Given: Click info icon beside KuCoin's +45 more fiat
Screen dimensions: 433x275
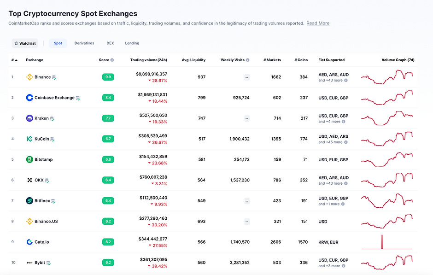Looking at the screenshot, I should [346, 142].
